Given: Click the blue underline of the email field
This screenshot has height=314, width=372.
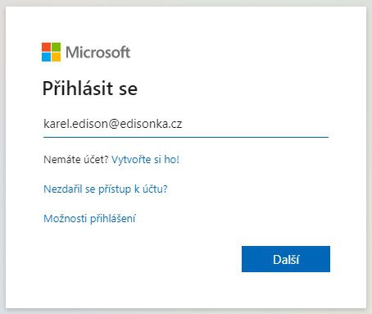Looking at the screenshot, I should click(186, 137).
